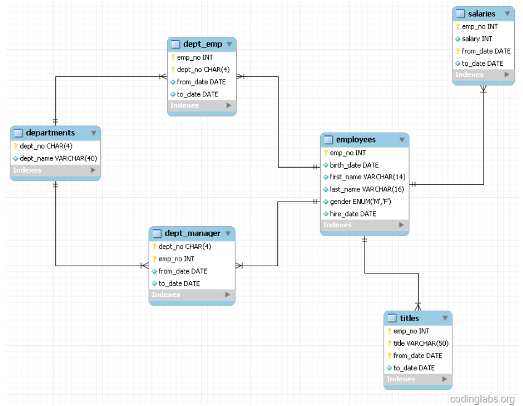The width and height of the screenshot is (523, 406).
Task: Expand Indexes section of titles table
Action: [x=445, y=379]
